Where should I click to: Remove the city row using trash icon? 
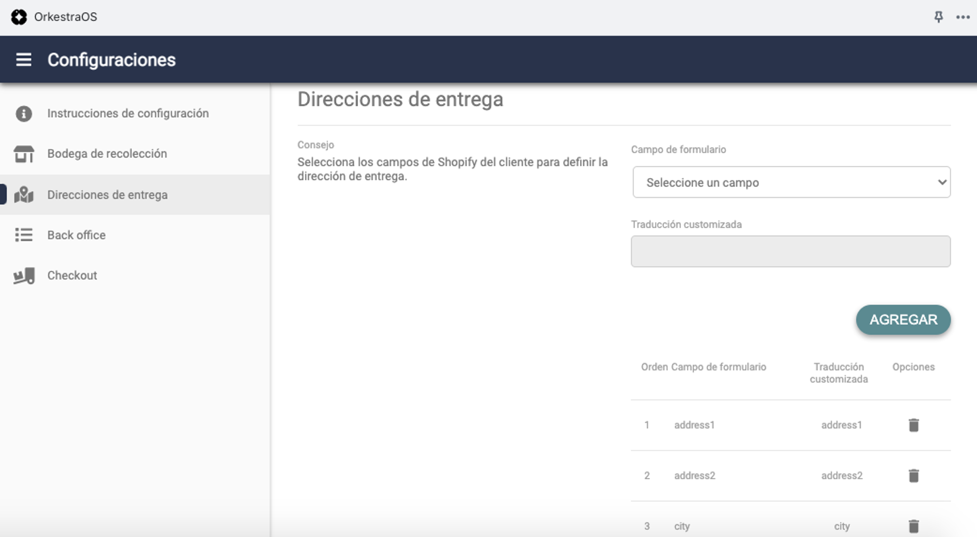coord(913,526)
